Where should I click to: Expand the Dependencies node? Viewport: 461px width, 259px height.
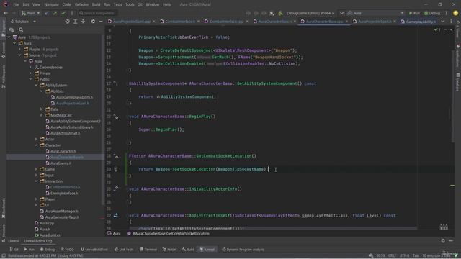click(x=30, y=67)
